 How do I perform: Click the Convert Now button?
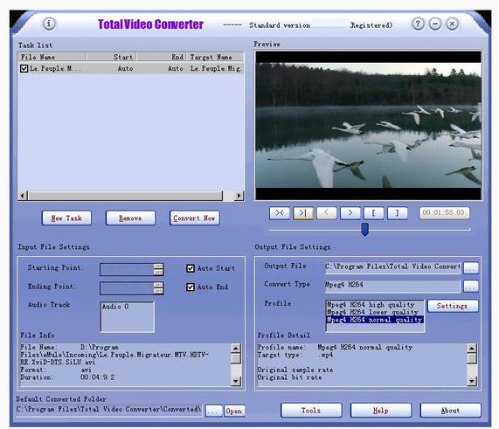[x=195, y=218]
